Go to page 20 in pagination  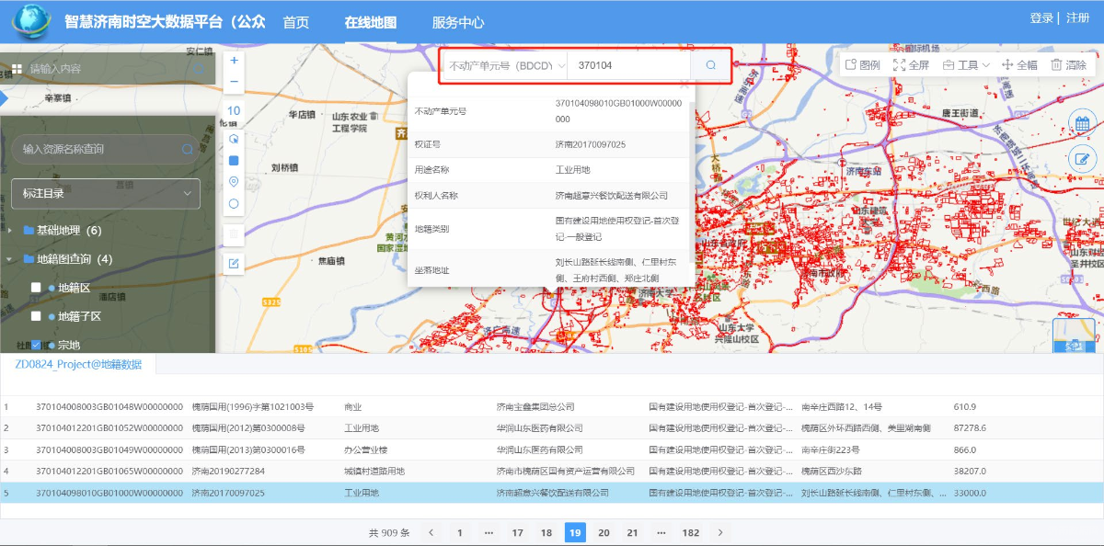604,533
